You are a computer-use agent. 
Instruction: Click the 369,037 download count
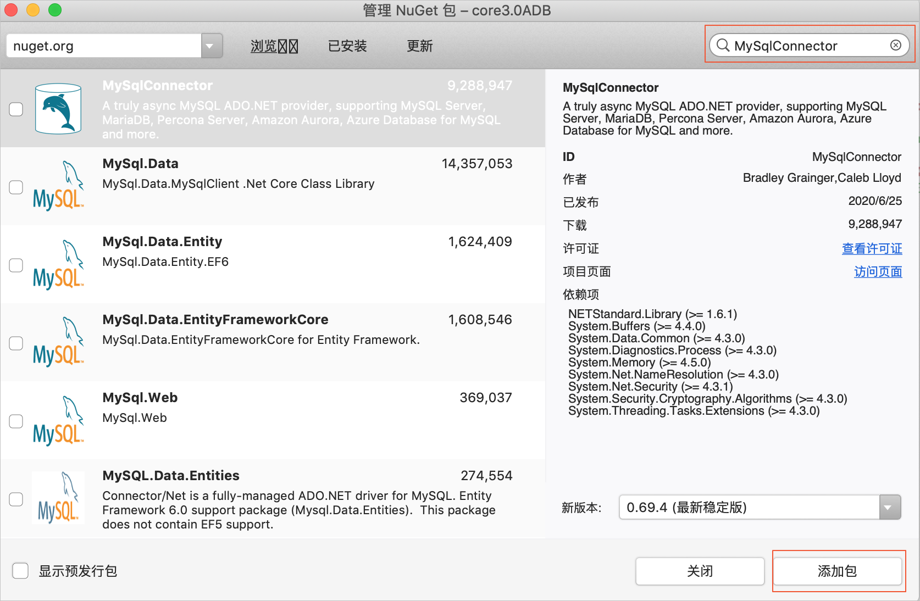click(486, 398)
